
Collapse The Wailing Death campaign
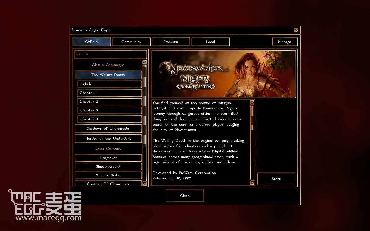(x=108, y=75)
